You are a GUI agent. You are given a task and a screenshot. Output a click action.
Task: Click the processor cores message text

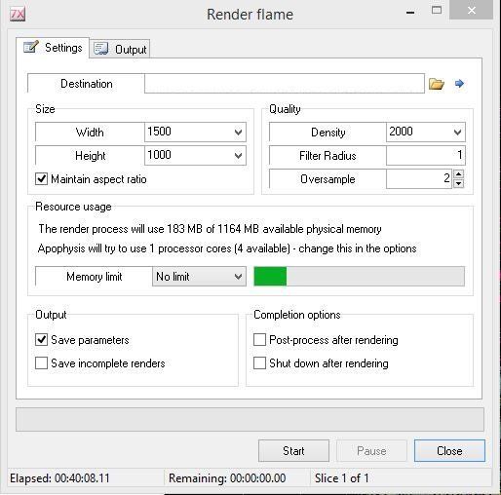(227, 248)
